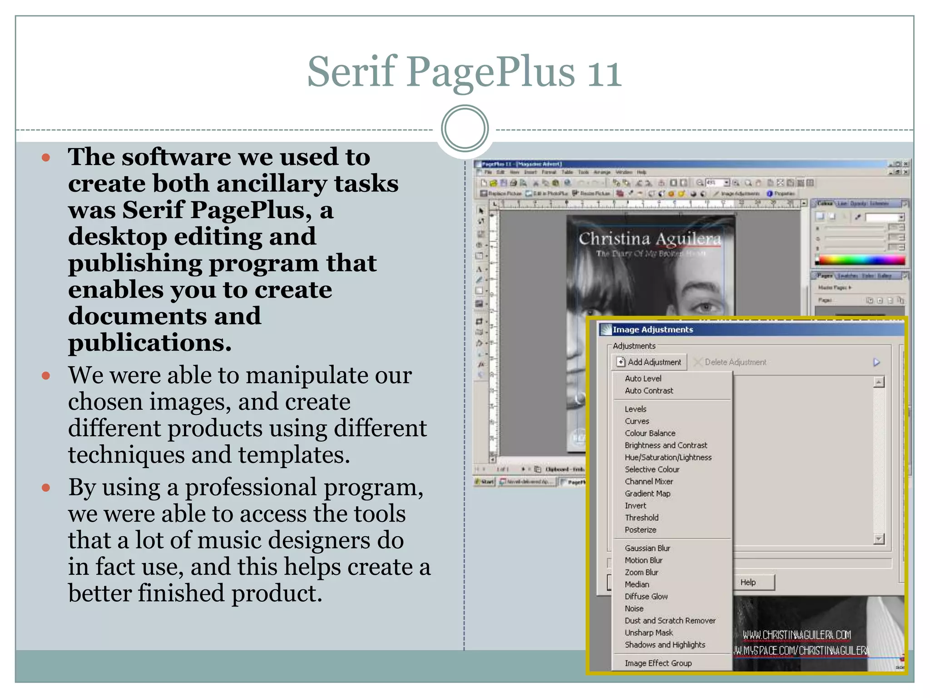930x698 pixels.
Task: Select the QuickShape rectangle tool
Action: click(479, 291)
